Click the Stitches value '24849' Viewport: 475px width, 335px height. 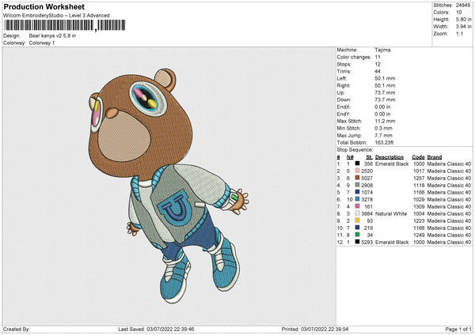463,6
